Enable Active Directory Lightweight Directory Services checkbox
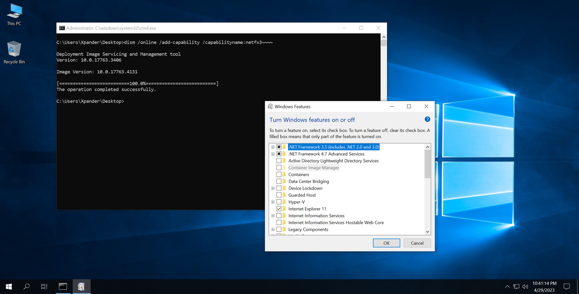 click(x=279, y=161)
